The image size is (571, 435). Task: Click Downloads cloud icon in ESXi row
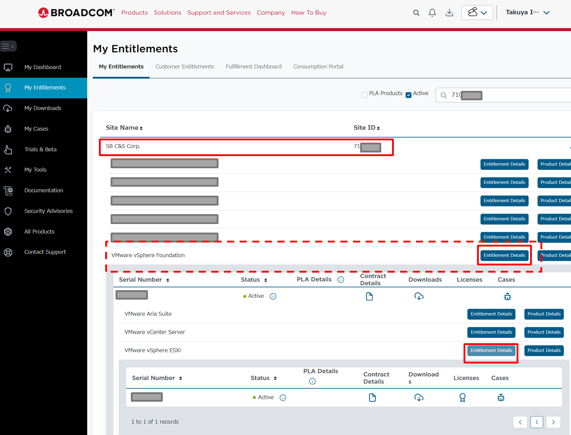click(x=419, y=398)
